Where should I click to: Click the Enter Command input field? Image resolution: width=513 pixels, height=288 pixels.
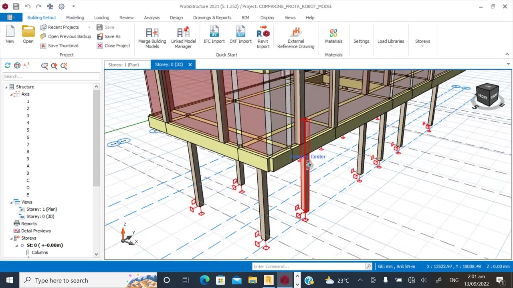pos(309,266)
